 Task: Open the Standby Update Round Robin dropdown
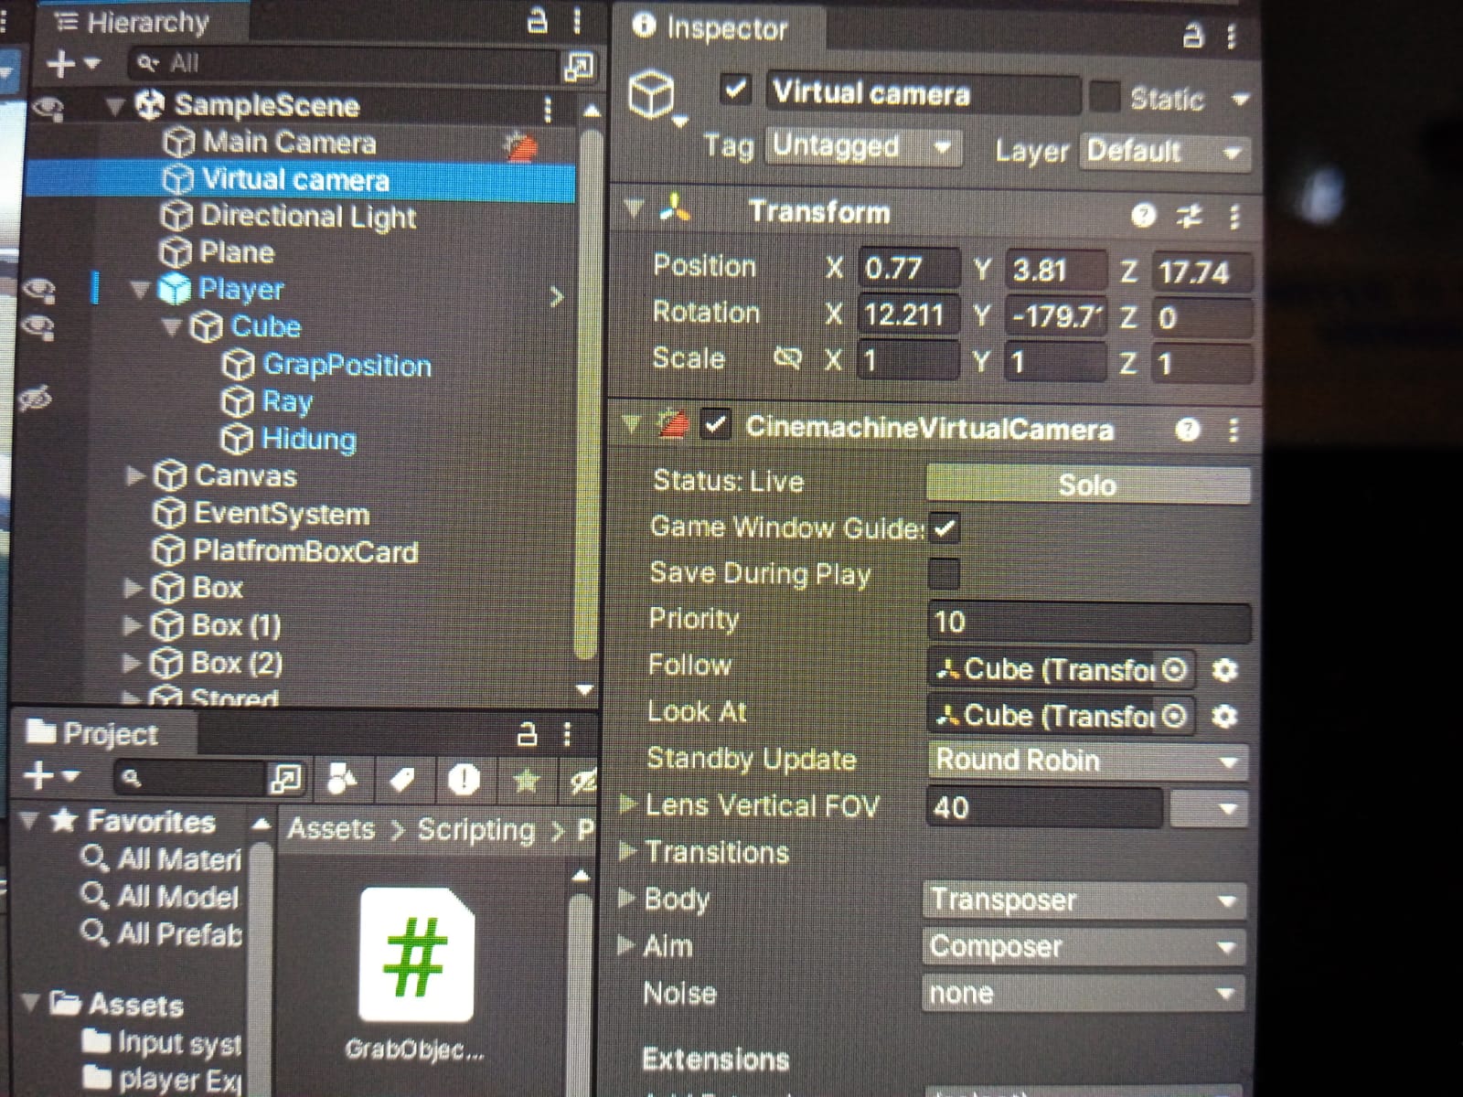pos(1087,761)
